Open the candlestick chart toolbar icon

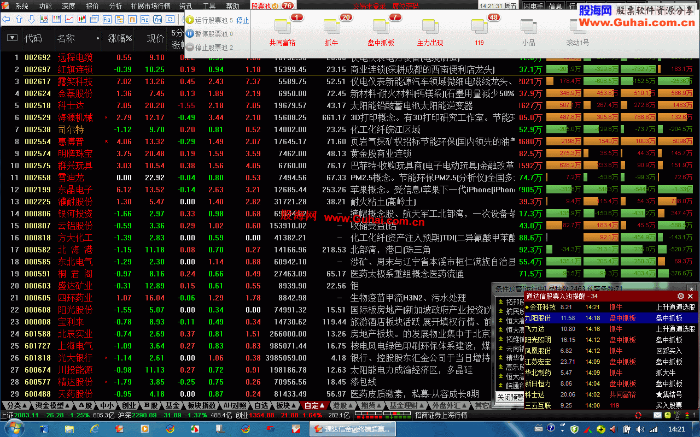(82, 19)
